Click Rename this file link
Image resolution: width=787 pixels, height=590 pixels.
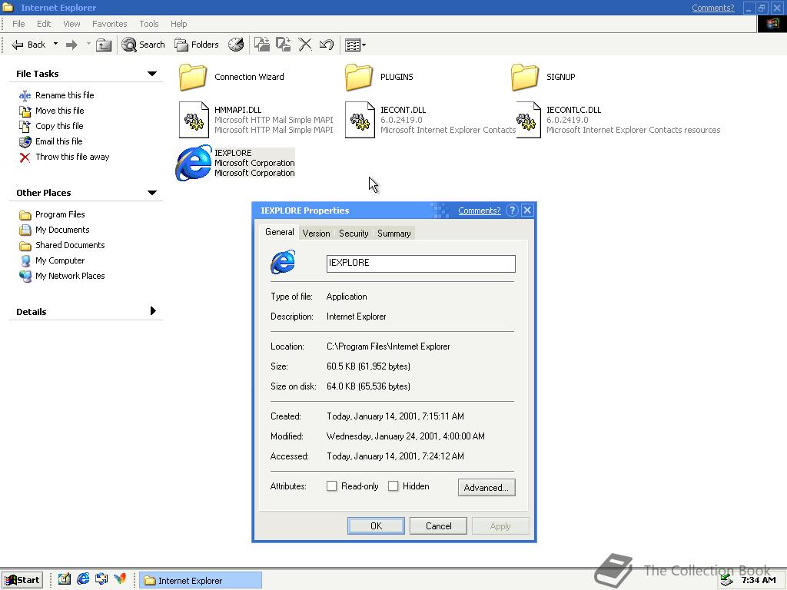pyautogui.click(x=65, y=95)
